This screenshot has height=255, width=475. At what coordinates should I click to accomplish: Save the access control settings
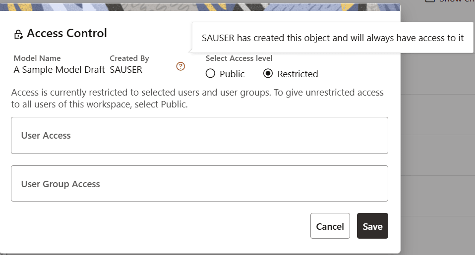click(x=372, y=226)
